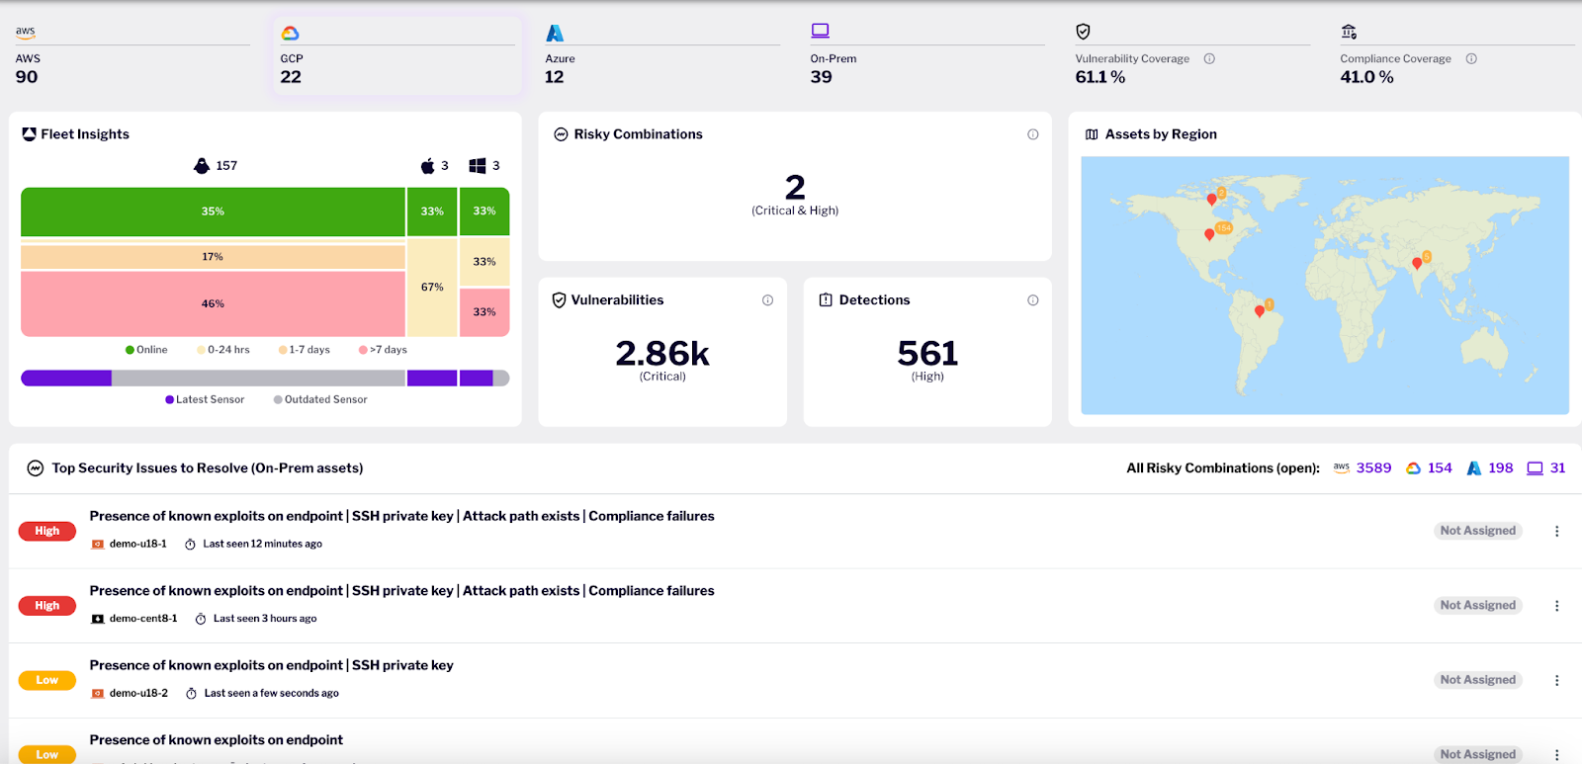Image resolution: width=1582 pixels, height=764 pixels.
Task: Open the demo-u18-2 asset link
Action: (x=138, y=694)
